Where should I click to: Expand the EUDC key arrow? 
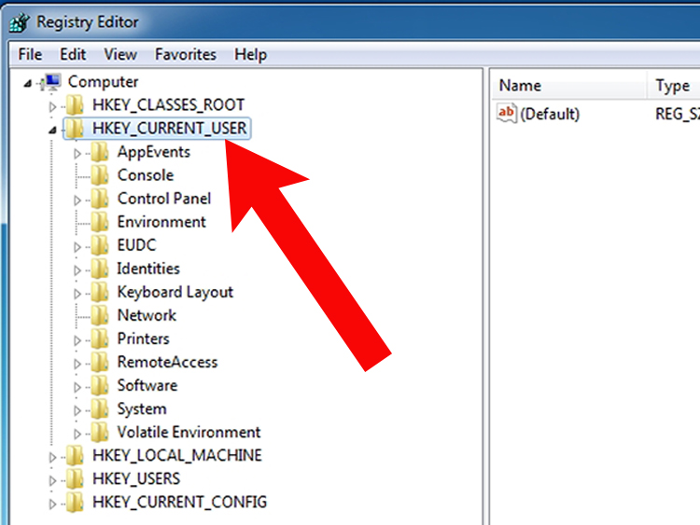tap(77, 247)
